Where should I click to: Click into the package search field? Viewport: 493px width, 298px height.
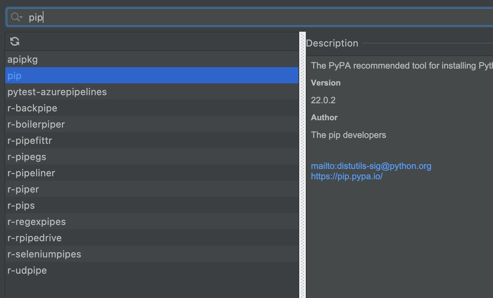[249, 17]
